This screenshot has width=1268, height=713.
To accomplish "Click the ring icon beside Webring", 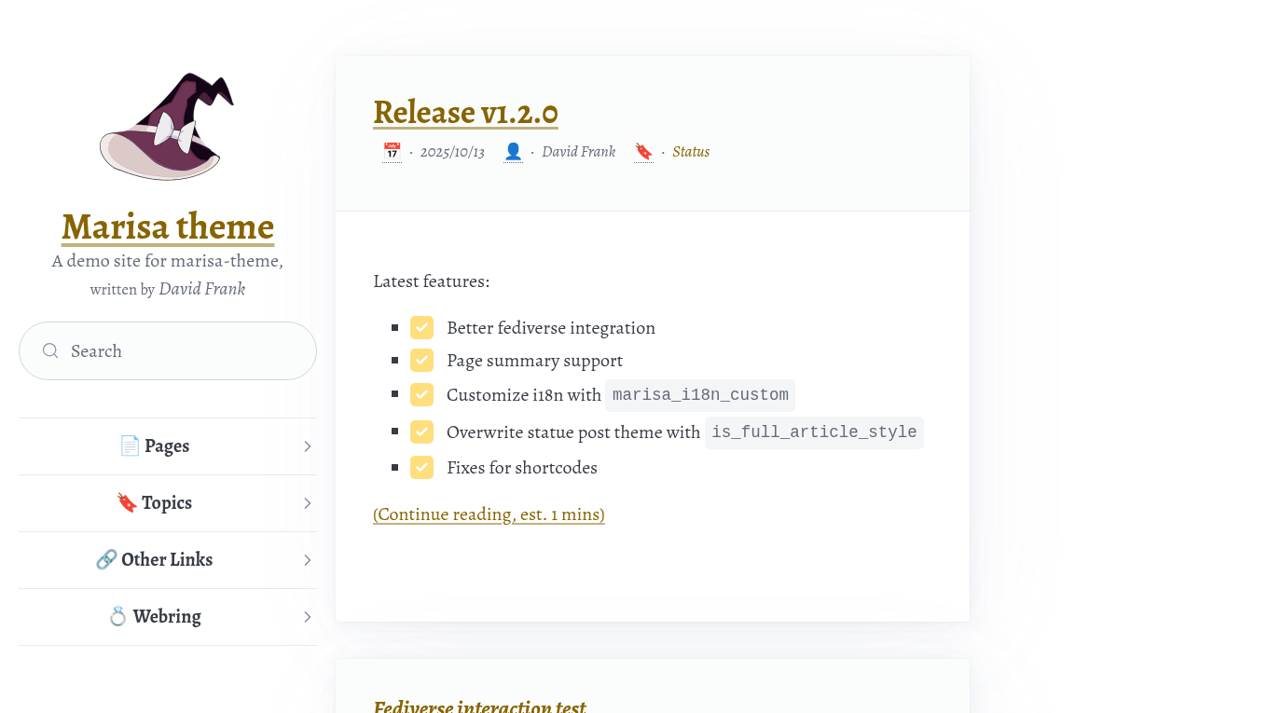I will pyautogui.click(x=118, y=616).
